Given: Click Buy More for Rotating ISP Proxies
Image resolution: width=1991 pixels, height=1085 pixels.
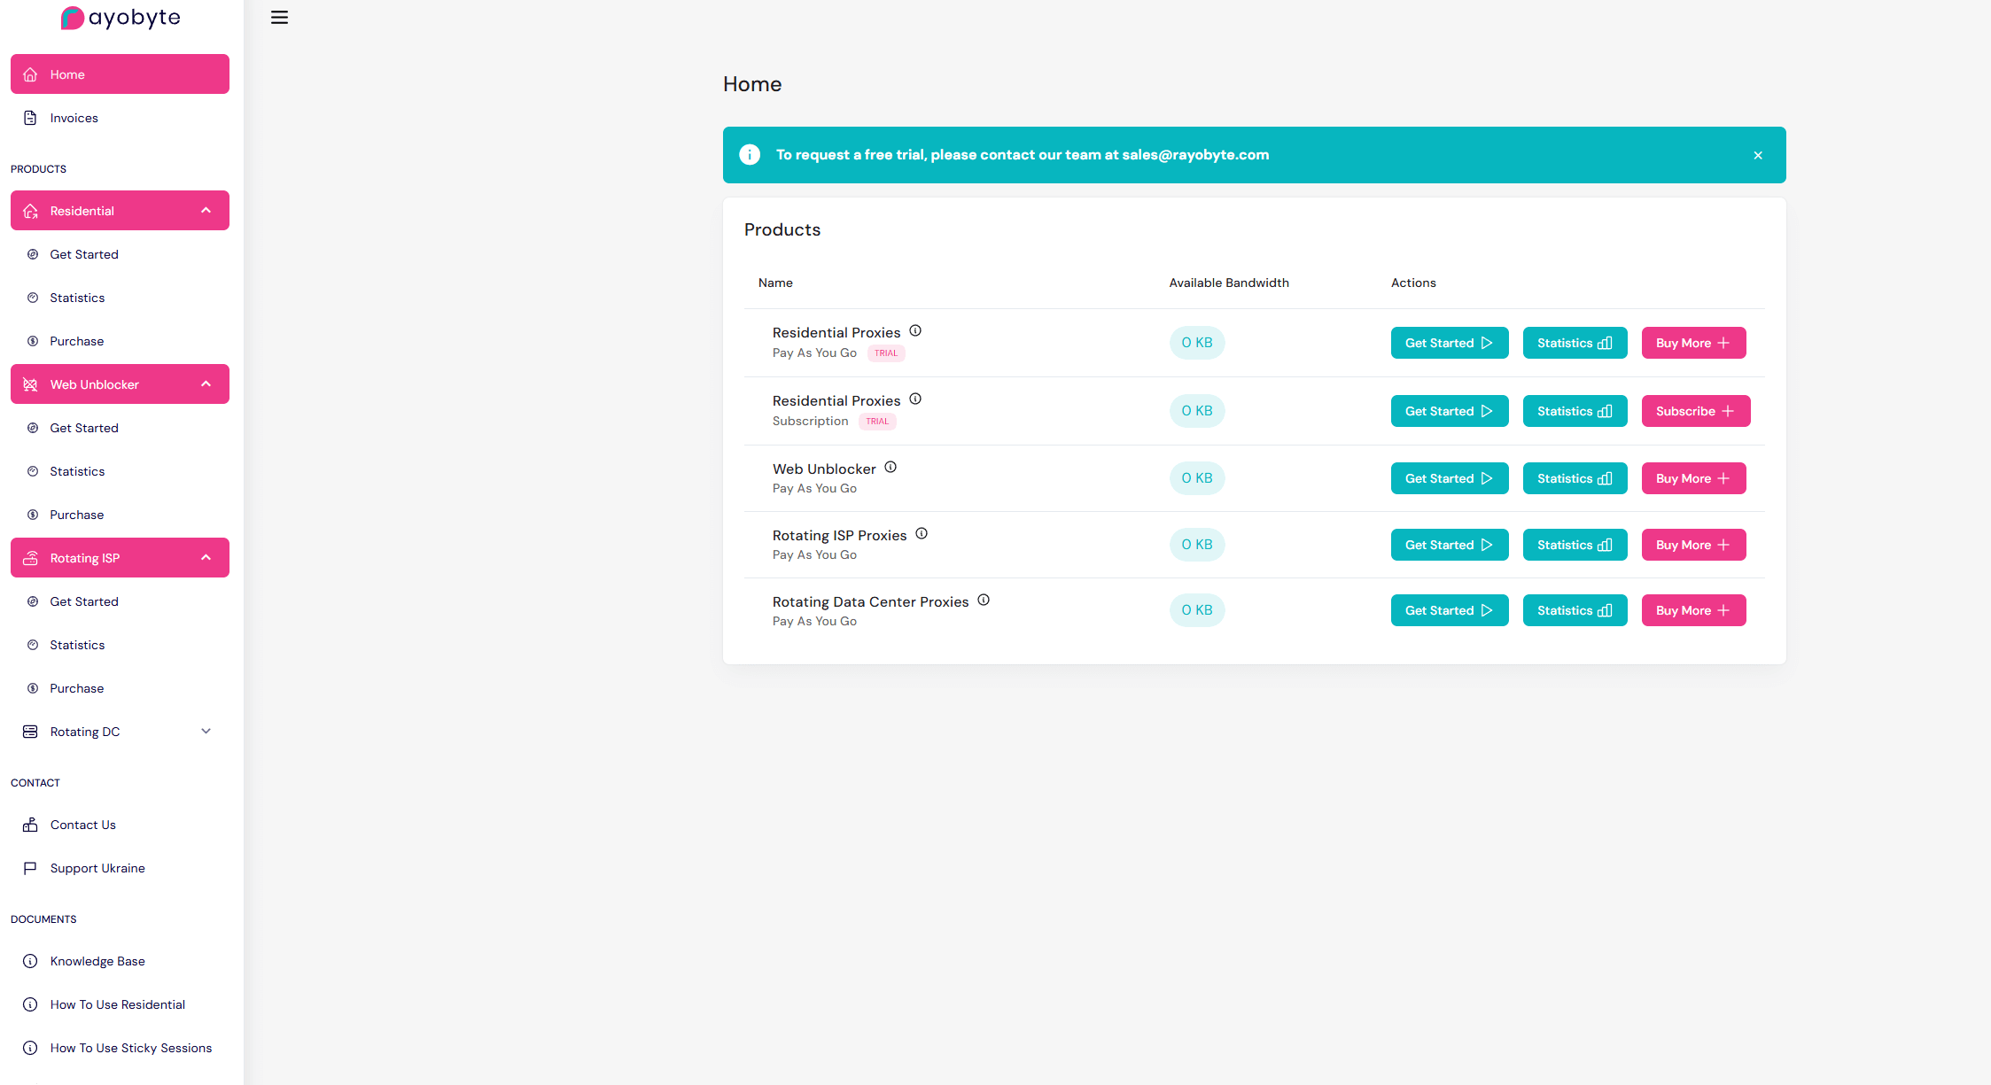Looking at the screenshot, I should click(x=1694, y=545).
